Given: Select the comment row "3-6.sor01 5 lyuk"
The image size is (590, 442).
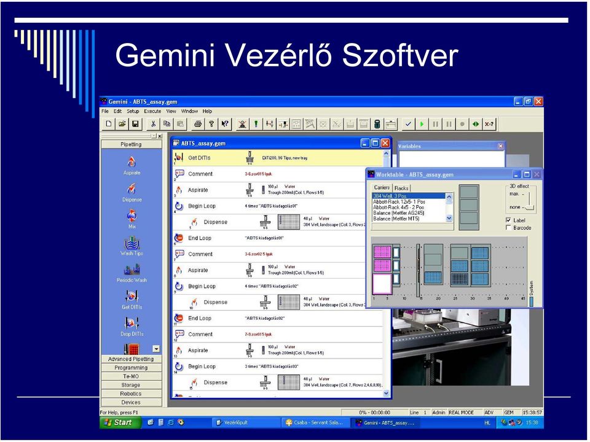Looking at the screenshot, I should (278, 174).
